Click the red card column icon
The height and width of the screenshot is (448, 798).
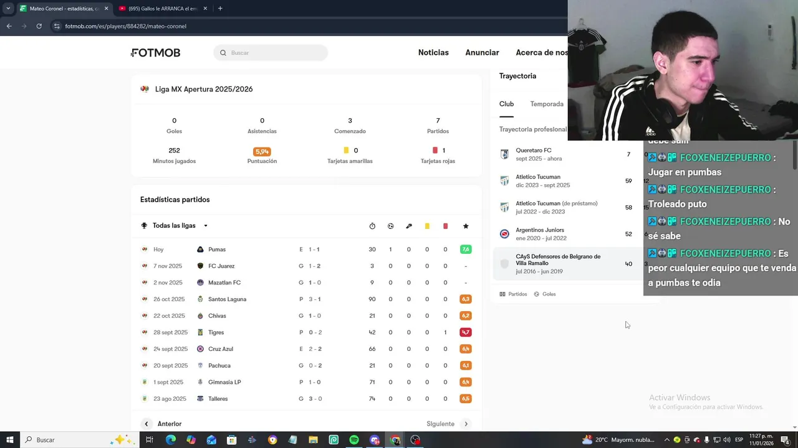click(x=445, y=226)
